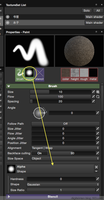This screenshot has width=104, height=200.
Task: Collapse the Brush section header
Action: (x=53, y=86)
